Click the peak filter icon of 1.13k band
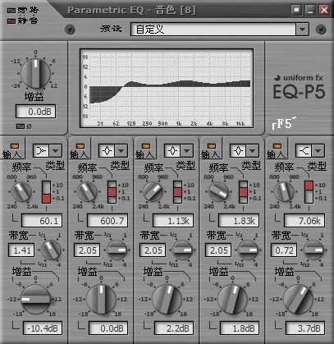The width and height of the screenshot is (334, 344). click(172, 150)
